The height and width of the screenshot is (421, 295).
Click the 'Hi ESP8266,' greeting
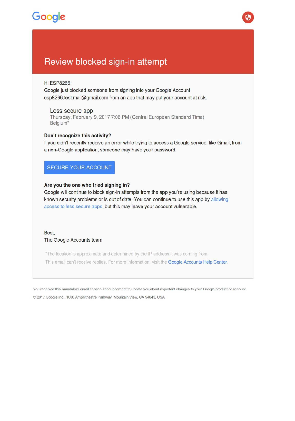58,83
